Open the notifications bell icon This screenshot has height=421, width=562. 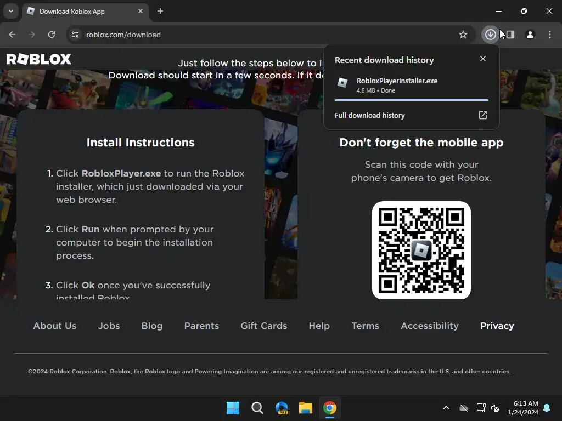pos(547,408)
